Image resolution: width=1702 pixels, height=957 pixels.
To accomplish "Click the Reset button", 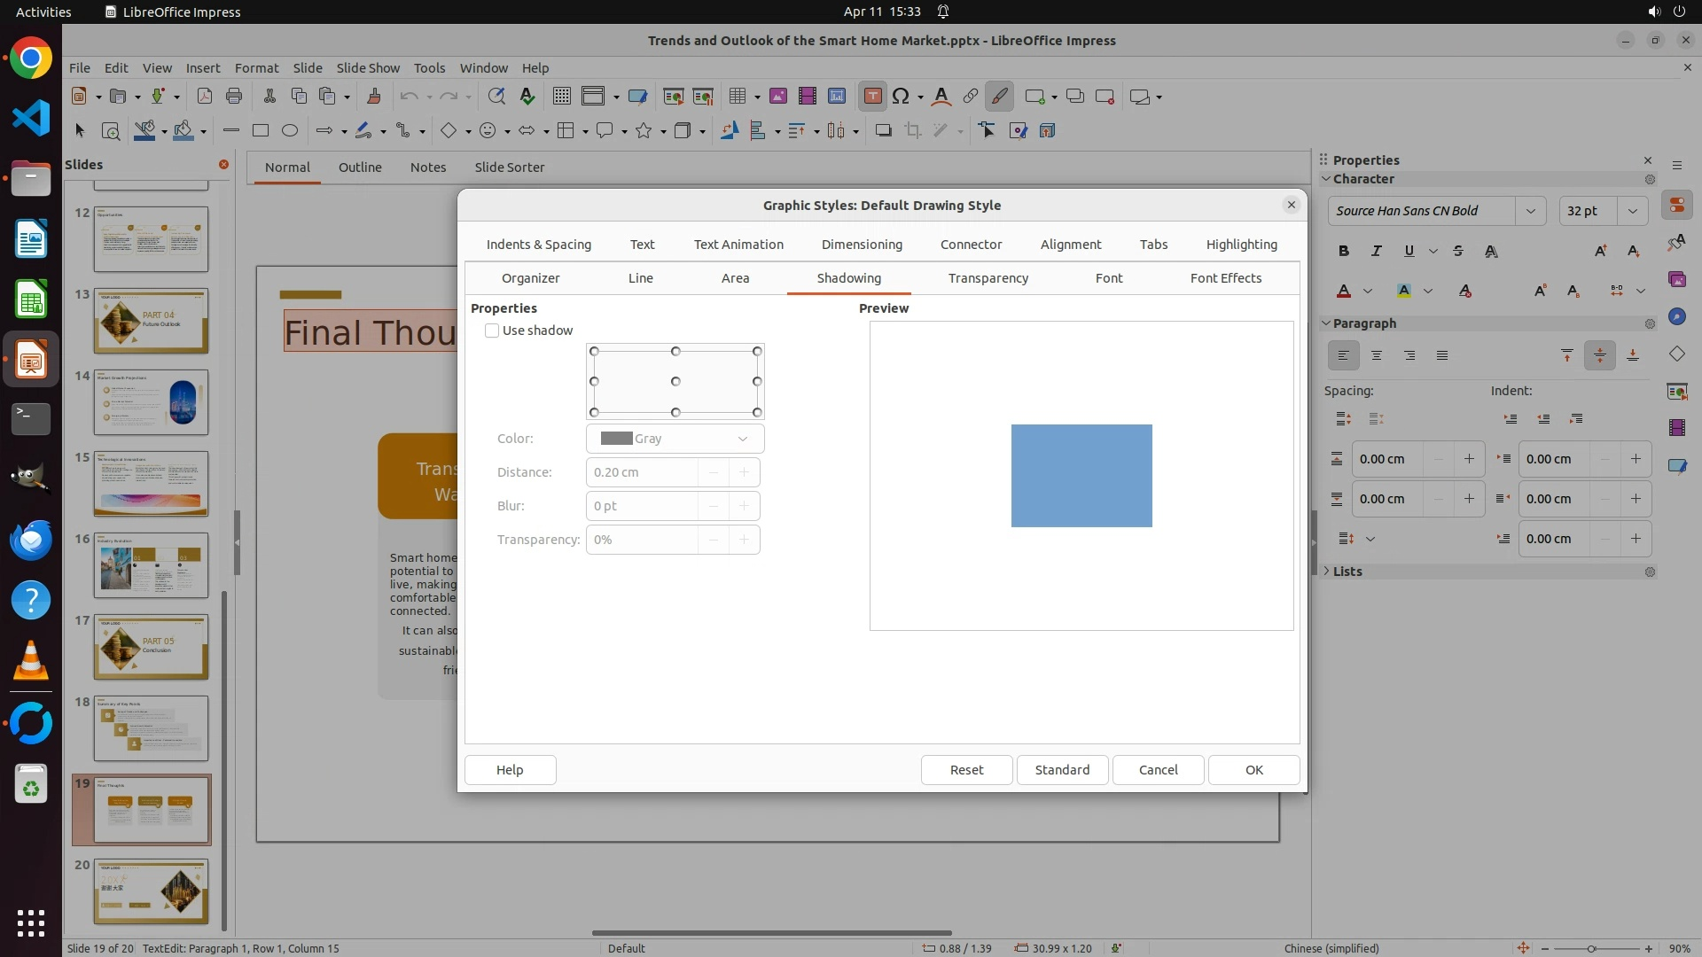I will tap(966, 770).
